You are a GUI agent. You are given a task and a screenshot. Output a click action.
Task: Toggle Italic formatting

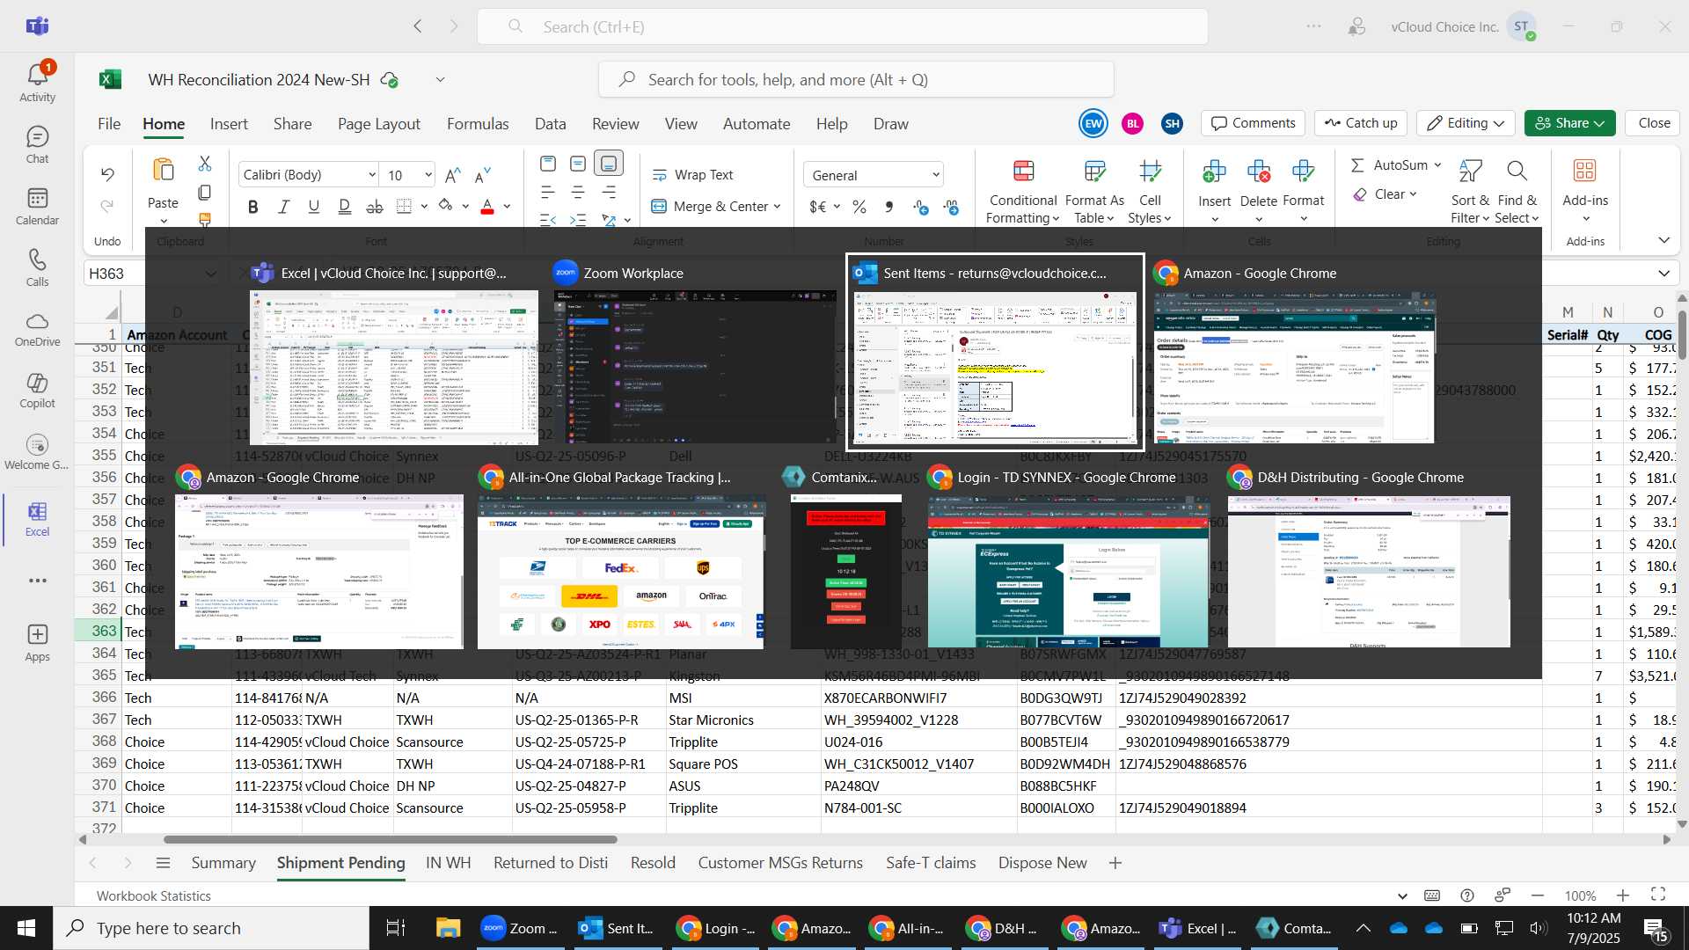point(283,207)
